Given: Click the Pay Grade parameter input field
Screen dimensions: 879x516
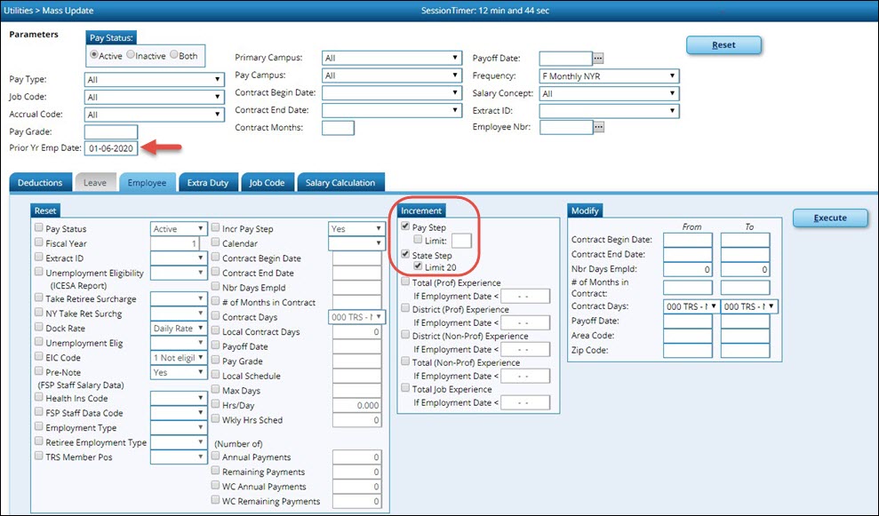Looking at the screenshot, I should (x=111, y=131).
